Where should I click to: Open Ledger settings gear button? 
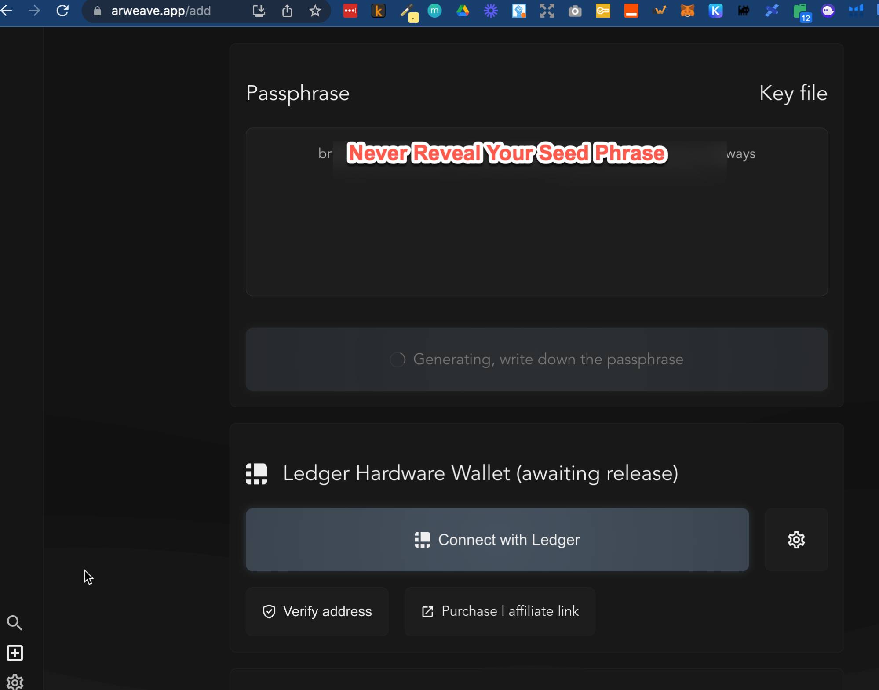click(x=796, y=540)
